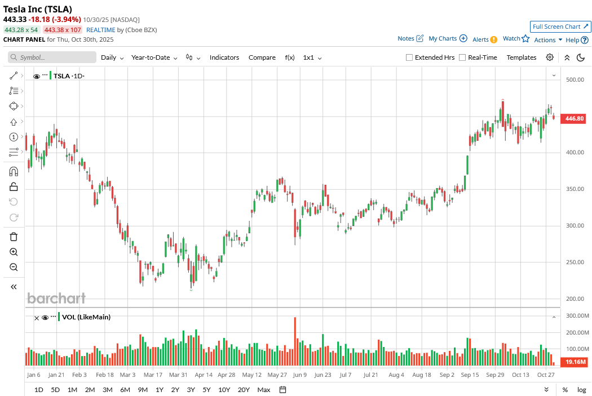Open the Templates link
The width and height of the screenshot is (592, 396).
(522, 57)
